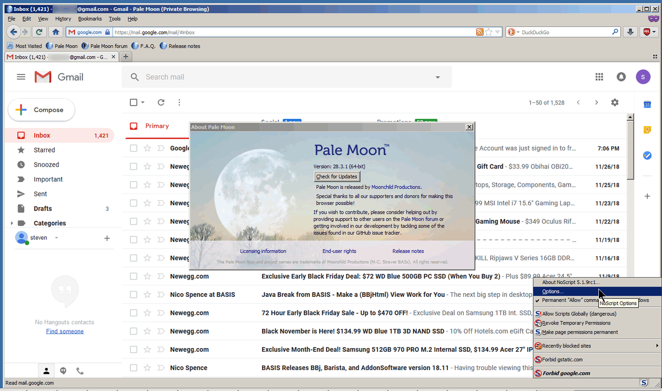Click the Forward arrow button in toolbar

(x=25, y=32)
